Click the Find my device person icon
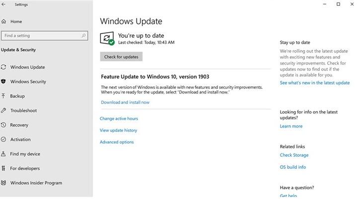 (x=3, y=154)
